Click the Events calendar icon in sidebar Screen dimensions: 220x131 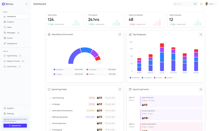click(x=5, y=38)
